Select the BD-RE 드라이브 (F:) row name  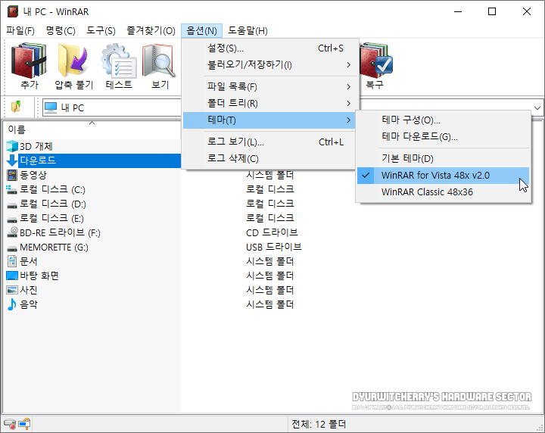[60, 232]
